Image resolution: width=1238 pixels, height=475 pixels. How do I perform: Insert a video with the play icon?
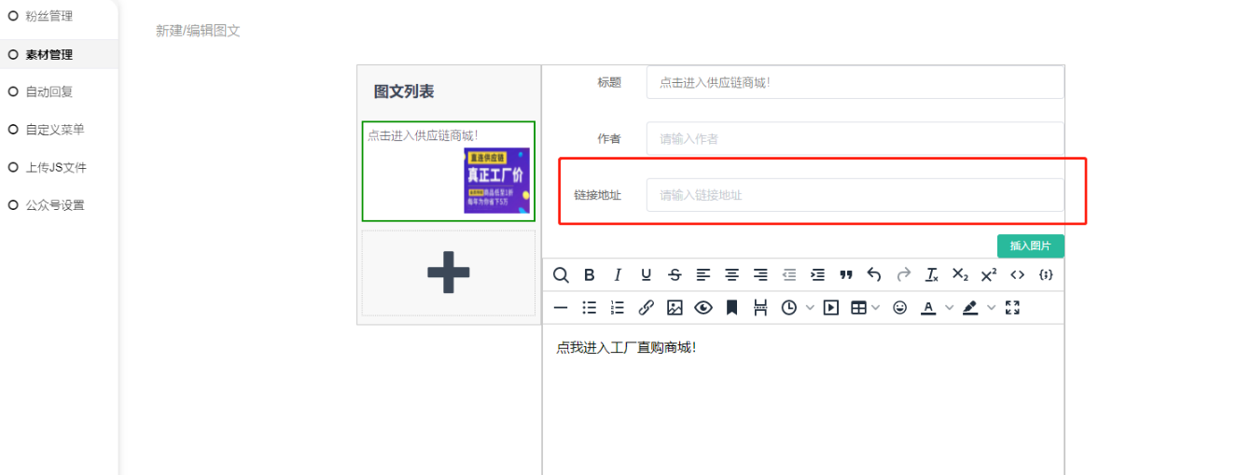(x=830, y=308)
